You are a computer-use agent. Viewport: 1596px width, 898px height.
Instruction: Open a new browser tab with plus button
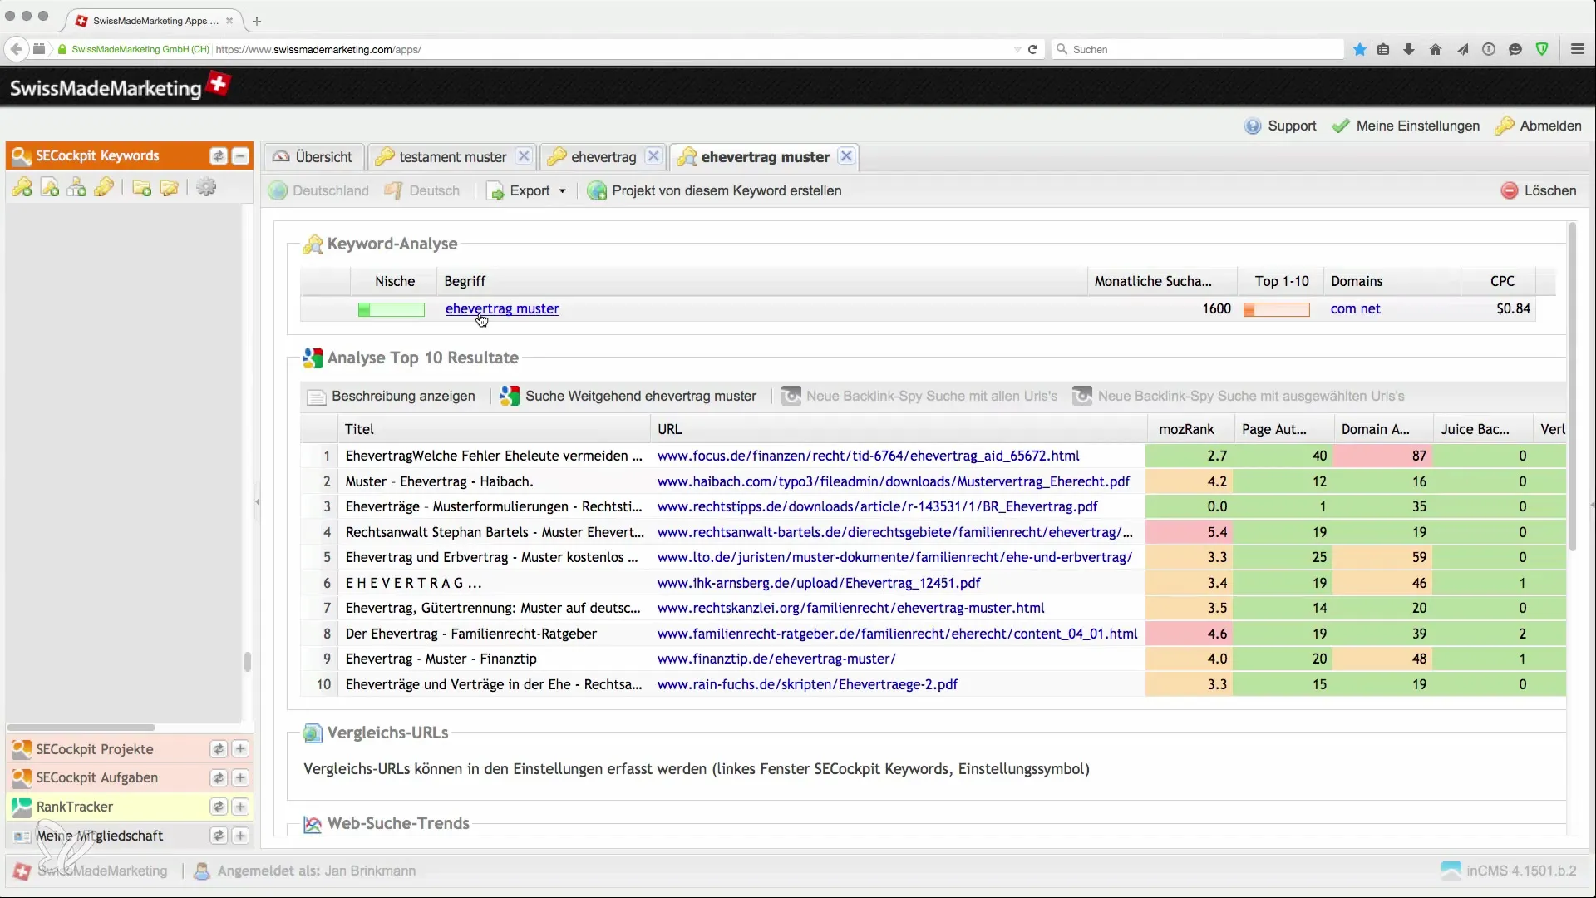pyautogui.click(x=257, y=21)
